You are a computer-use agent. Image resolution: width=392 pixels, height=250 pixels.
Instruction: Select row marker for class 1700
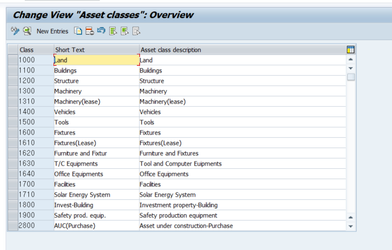pyautogui.click(x=13, y=184)
